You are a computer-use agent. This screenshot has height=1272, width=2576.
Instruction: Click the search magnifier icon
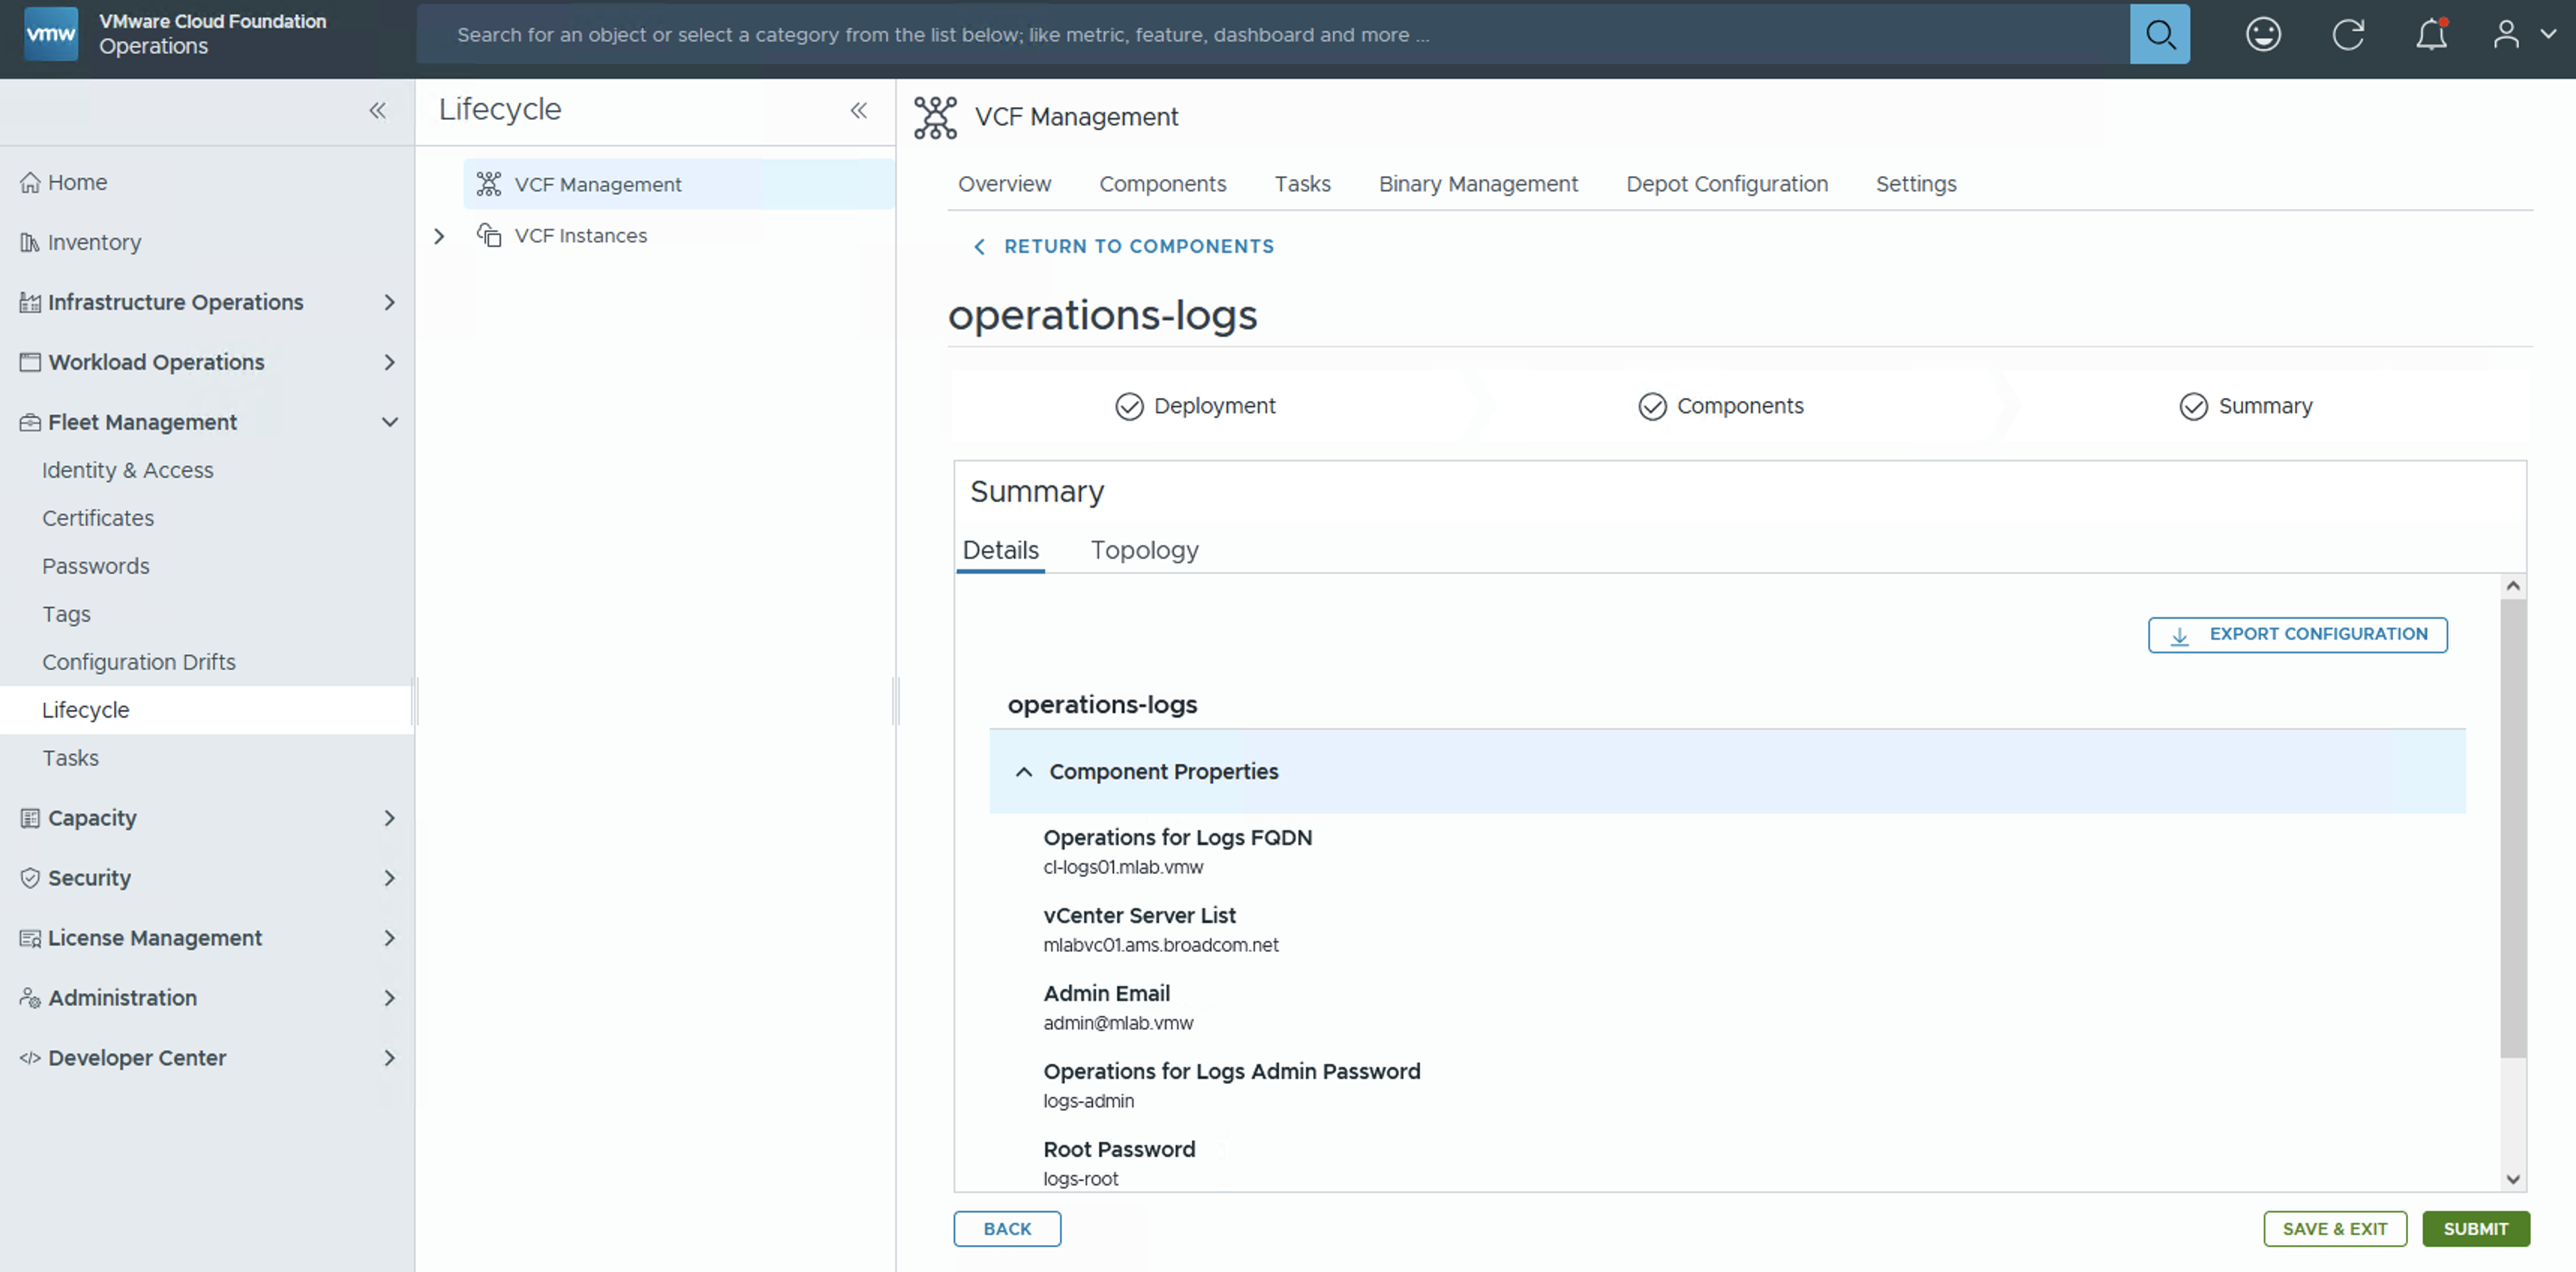[2159, 35]
